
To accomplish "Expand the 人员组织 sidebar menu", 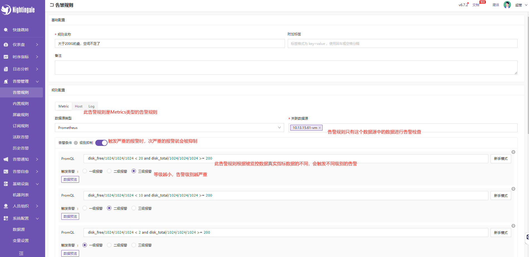I will (37, 206).
